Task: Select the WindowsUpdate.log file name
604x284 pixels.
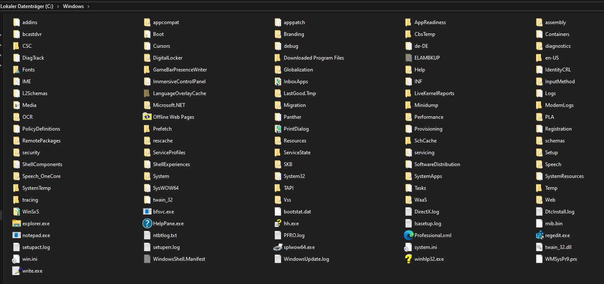Action: pyautogui.click(x=306, y=259)
